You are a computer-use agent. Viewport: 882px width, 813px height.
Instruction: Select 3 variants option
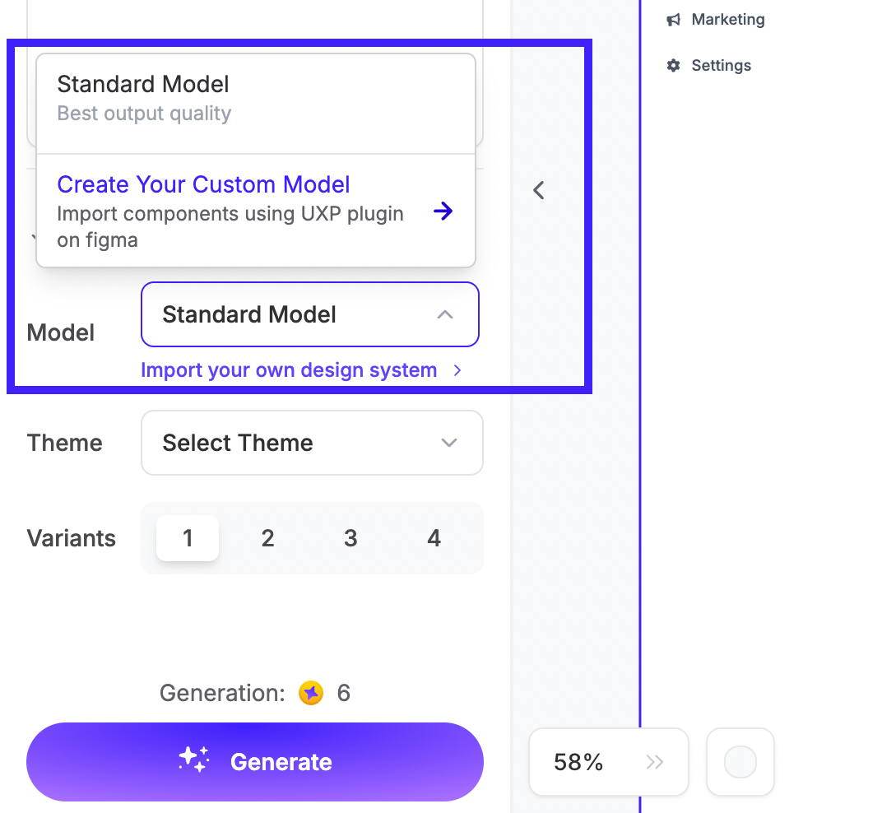(350, 538)
